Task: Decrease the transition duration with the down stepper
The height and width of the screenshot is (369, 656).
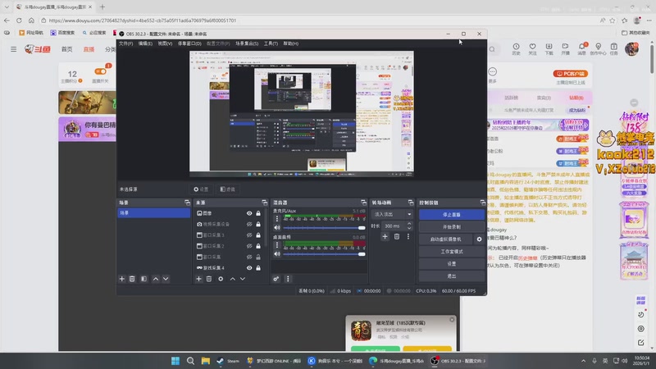Action: coord(409,228)
